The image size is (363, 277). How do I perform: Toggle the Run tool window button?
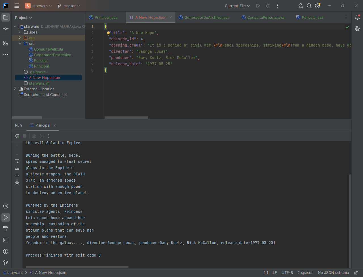6,217
